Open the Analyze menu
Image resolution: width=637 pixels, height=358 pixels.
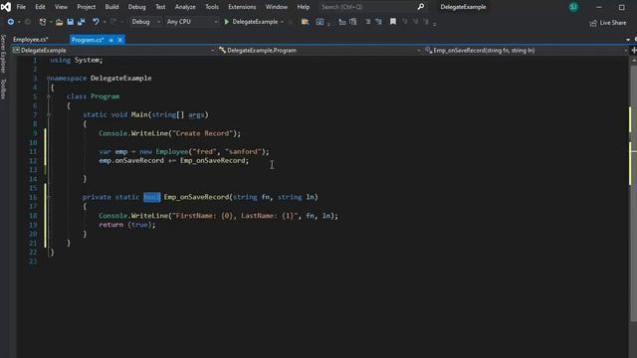tap(185, 7)
